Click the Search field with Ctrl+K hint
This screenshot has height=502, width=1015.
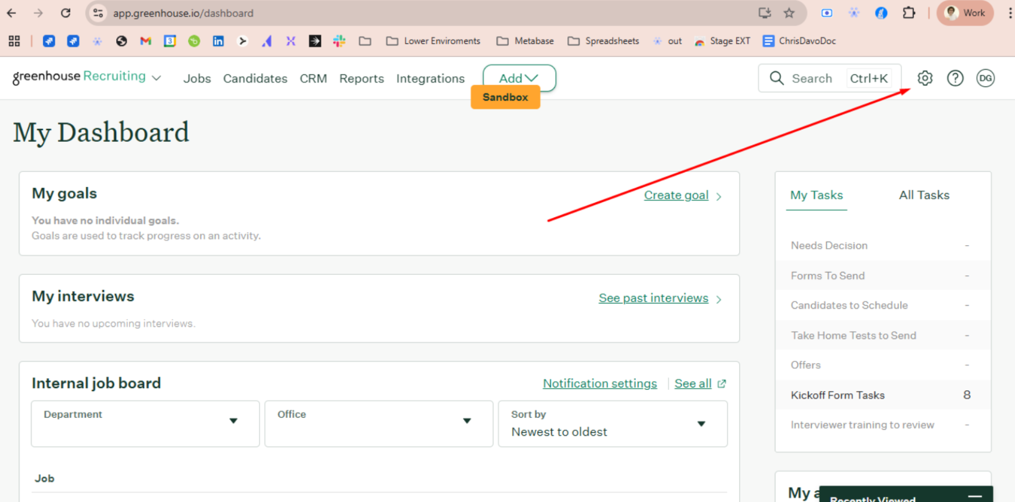coord(829,78)
